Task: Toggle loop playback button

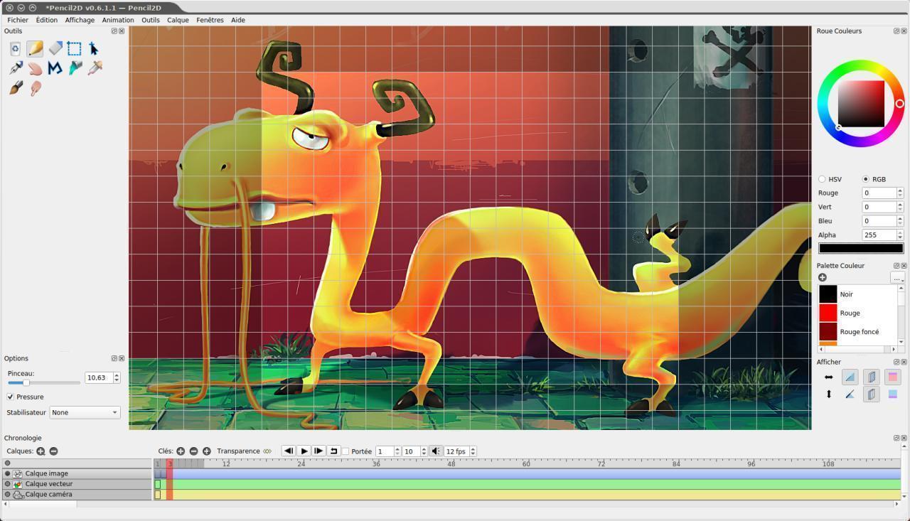Action: (333, 451)
